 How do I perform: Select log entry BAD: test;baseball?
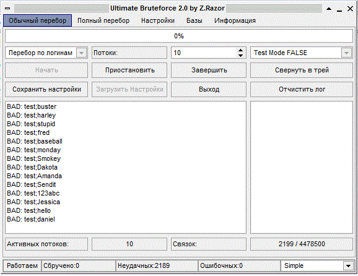[x=35, y=142]
